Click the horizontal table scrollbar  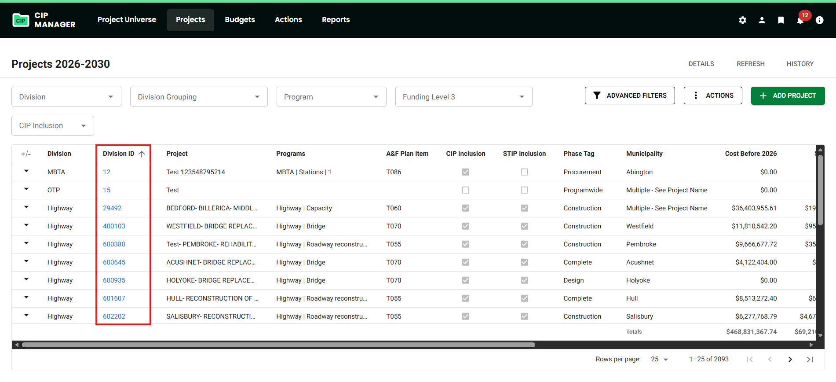pos(278,345)
